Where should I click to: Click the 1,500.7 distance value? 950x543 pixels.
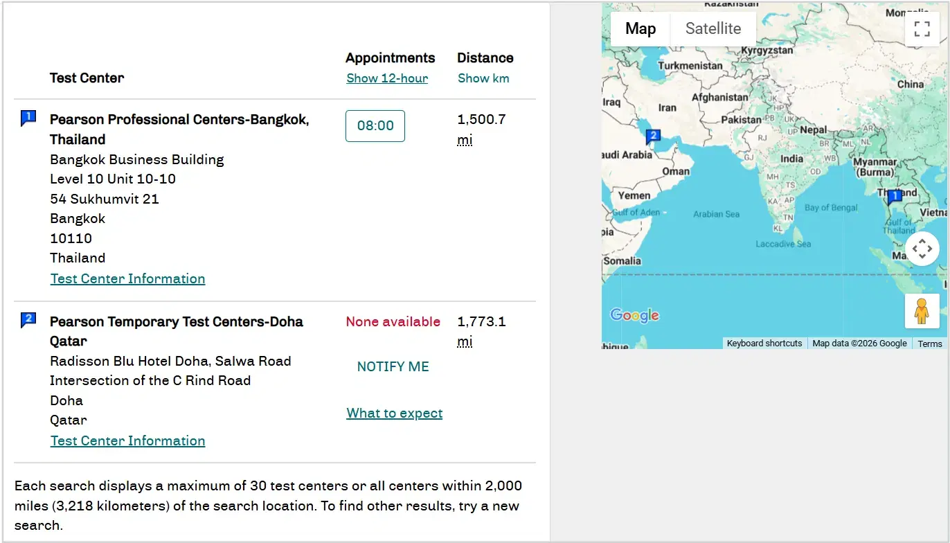click(x=481, y=119)
